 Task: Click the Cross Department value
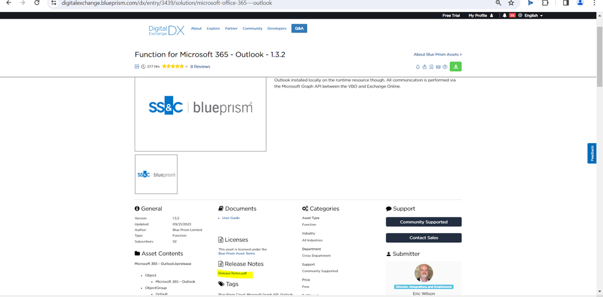[x=316, y=255]
